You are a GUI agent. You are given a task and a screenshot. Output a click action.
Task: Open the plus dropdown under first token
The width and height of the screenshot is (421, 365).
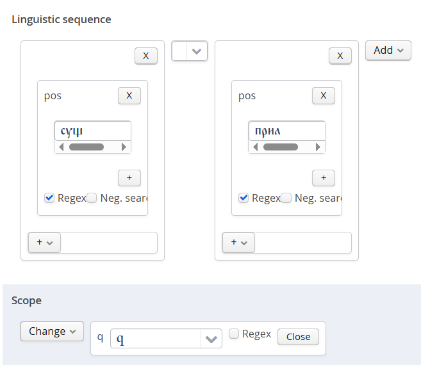point(44,243)
